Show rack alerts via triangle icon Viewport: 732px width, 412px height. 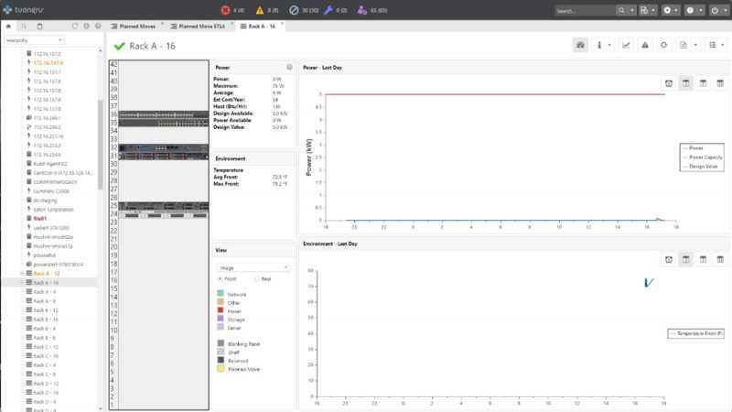645,45
